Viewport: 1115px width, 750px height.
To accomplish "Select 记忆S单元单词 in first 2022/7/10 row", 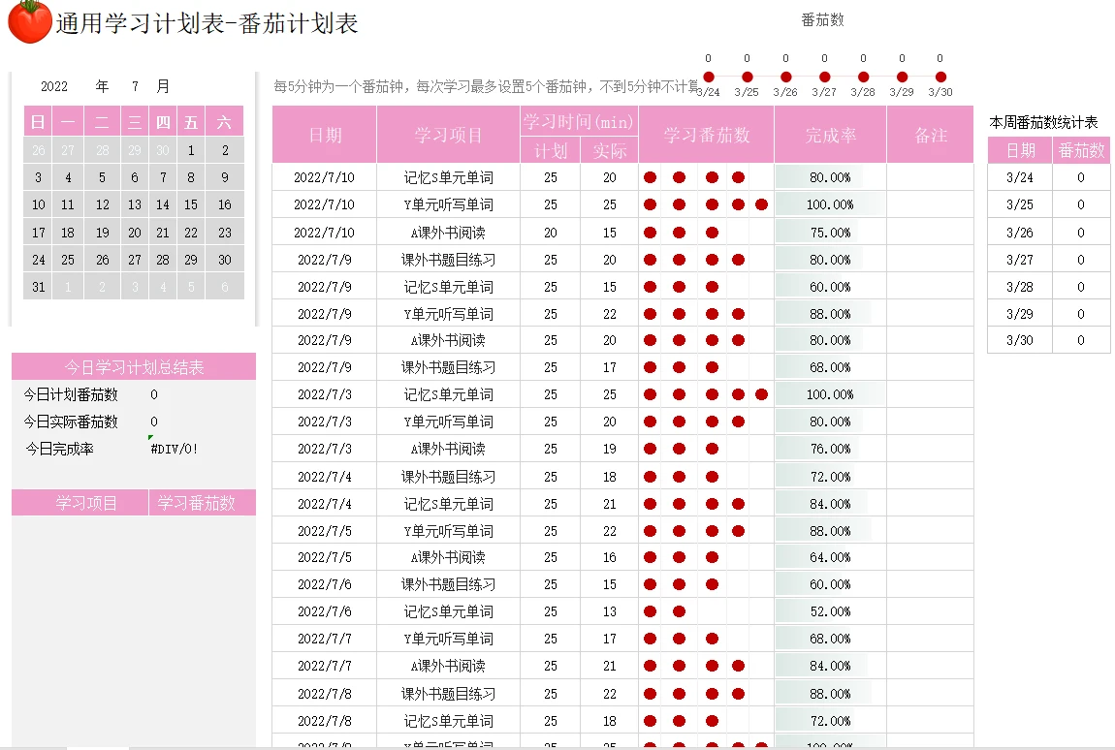I will [449, 177].
